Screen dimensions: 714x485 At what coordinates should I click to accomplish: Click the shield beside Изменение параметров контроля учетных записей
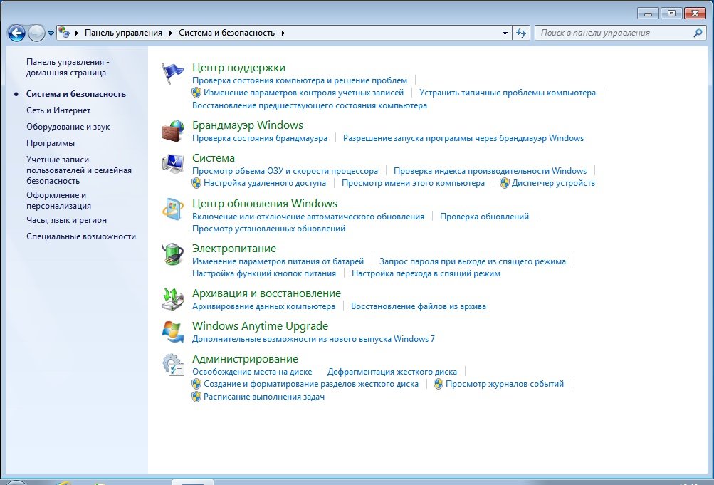click(x=196, y=92)
